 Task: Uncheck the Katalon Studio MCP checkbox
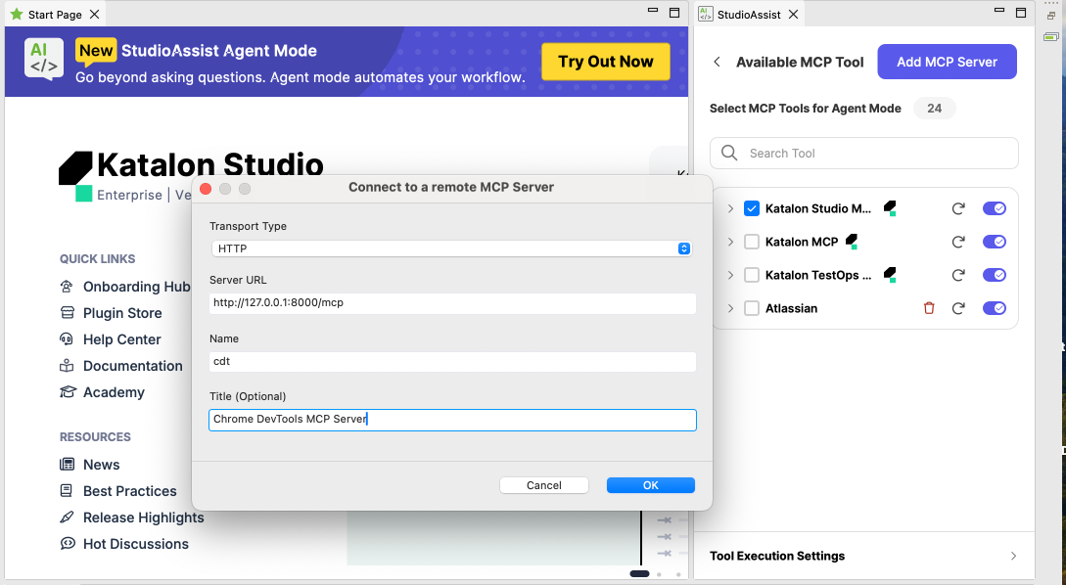(751, 207)
